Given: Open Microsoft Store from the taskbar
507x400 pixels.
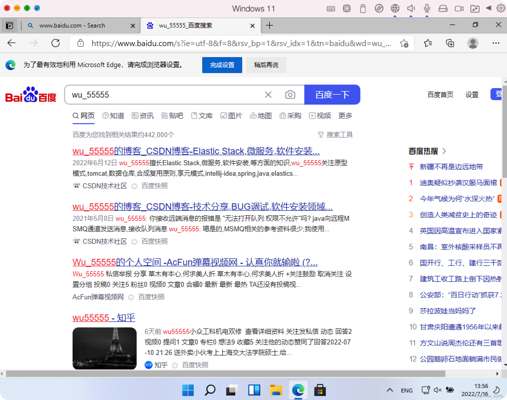Looking at the screenshot, I should [x=320, y=390].
